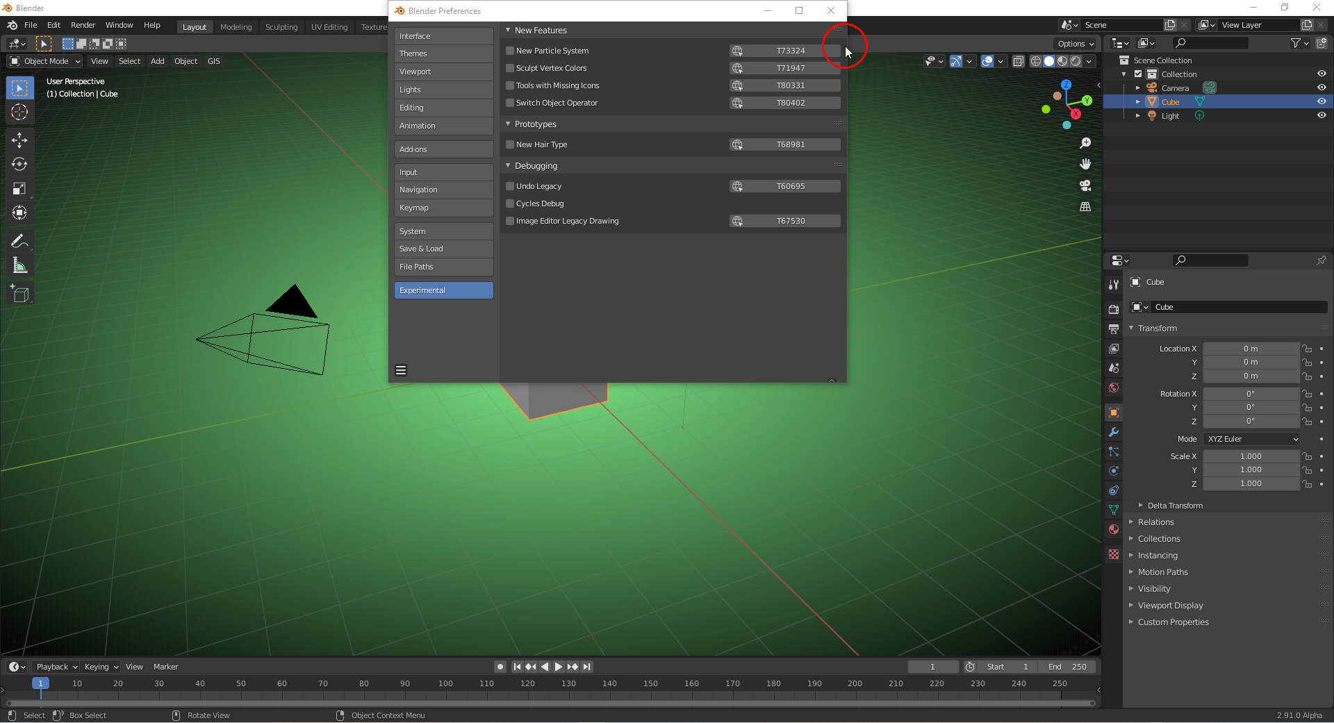Click the pan view hand icon
Image resolution: width=1334 pixels, height=723 pixels.
pyautogui.click(x=1085, y=165)
